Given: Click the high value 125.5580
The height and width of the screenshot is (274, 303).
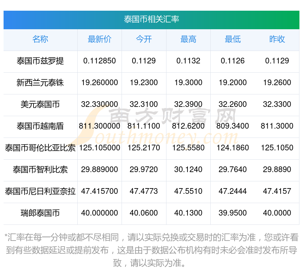Looking at the screenshot, I should pos(188,148).
